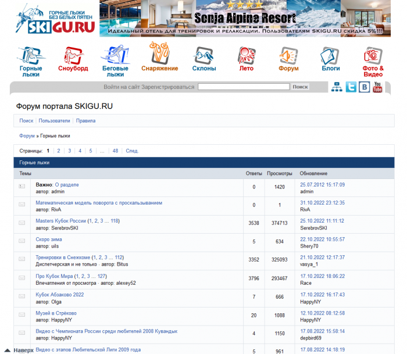Screen dimensions: 407x354
Task: Open the VKontakte icon
Action: coord(364,87)
